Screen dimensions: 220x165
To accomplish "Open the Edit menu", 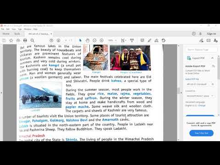I will (x=8, y=29).
